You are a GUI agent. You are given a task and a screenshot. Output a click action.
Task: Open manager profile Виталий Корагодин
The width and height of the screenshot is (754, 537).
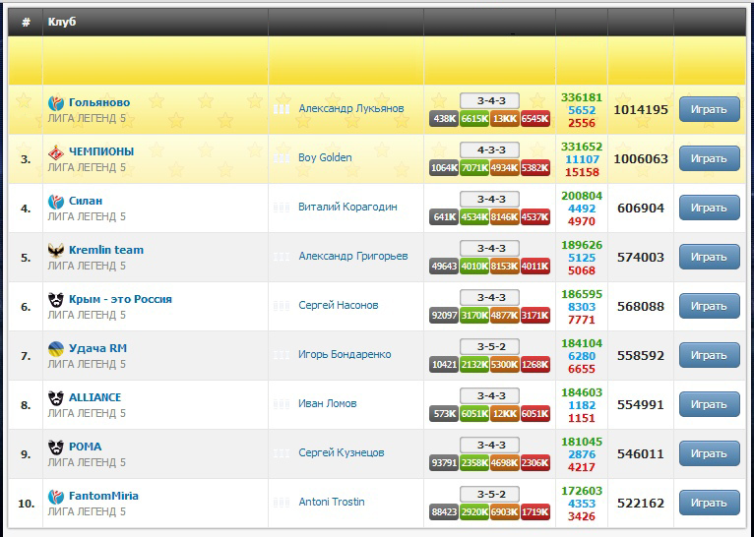(347, 207)
